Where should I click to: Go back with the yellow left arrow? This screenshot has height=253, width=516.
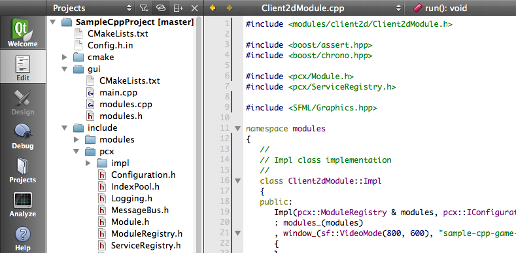213,8
